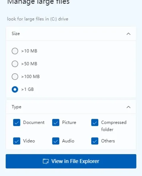Uncheck the Compressed folder checkbox
The image size is (142, 176).
point(95,122)
